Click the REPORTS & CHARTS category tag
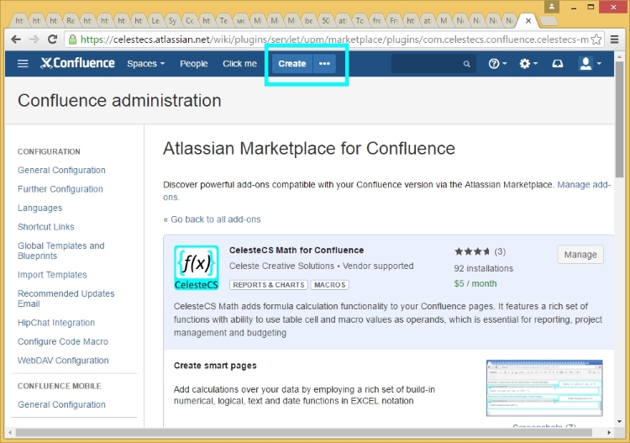 269,285
